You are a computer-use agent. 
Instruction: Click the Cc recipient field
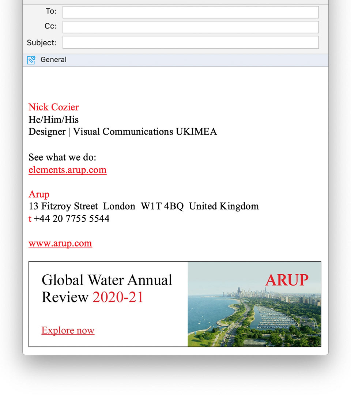[x=190, y=27]
